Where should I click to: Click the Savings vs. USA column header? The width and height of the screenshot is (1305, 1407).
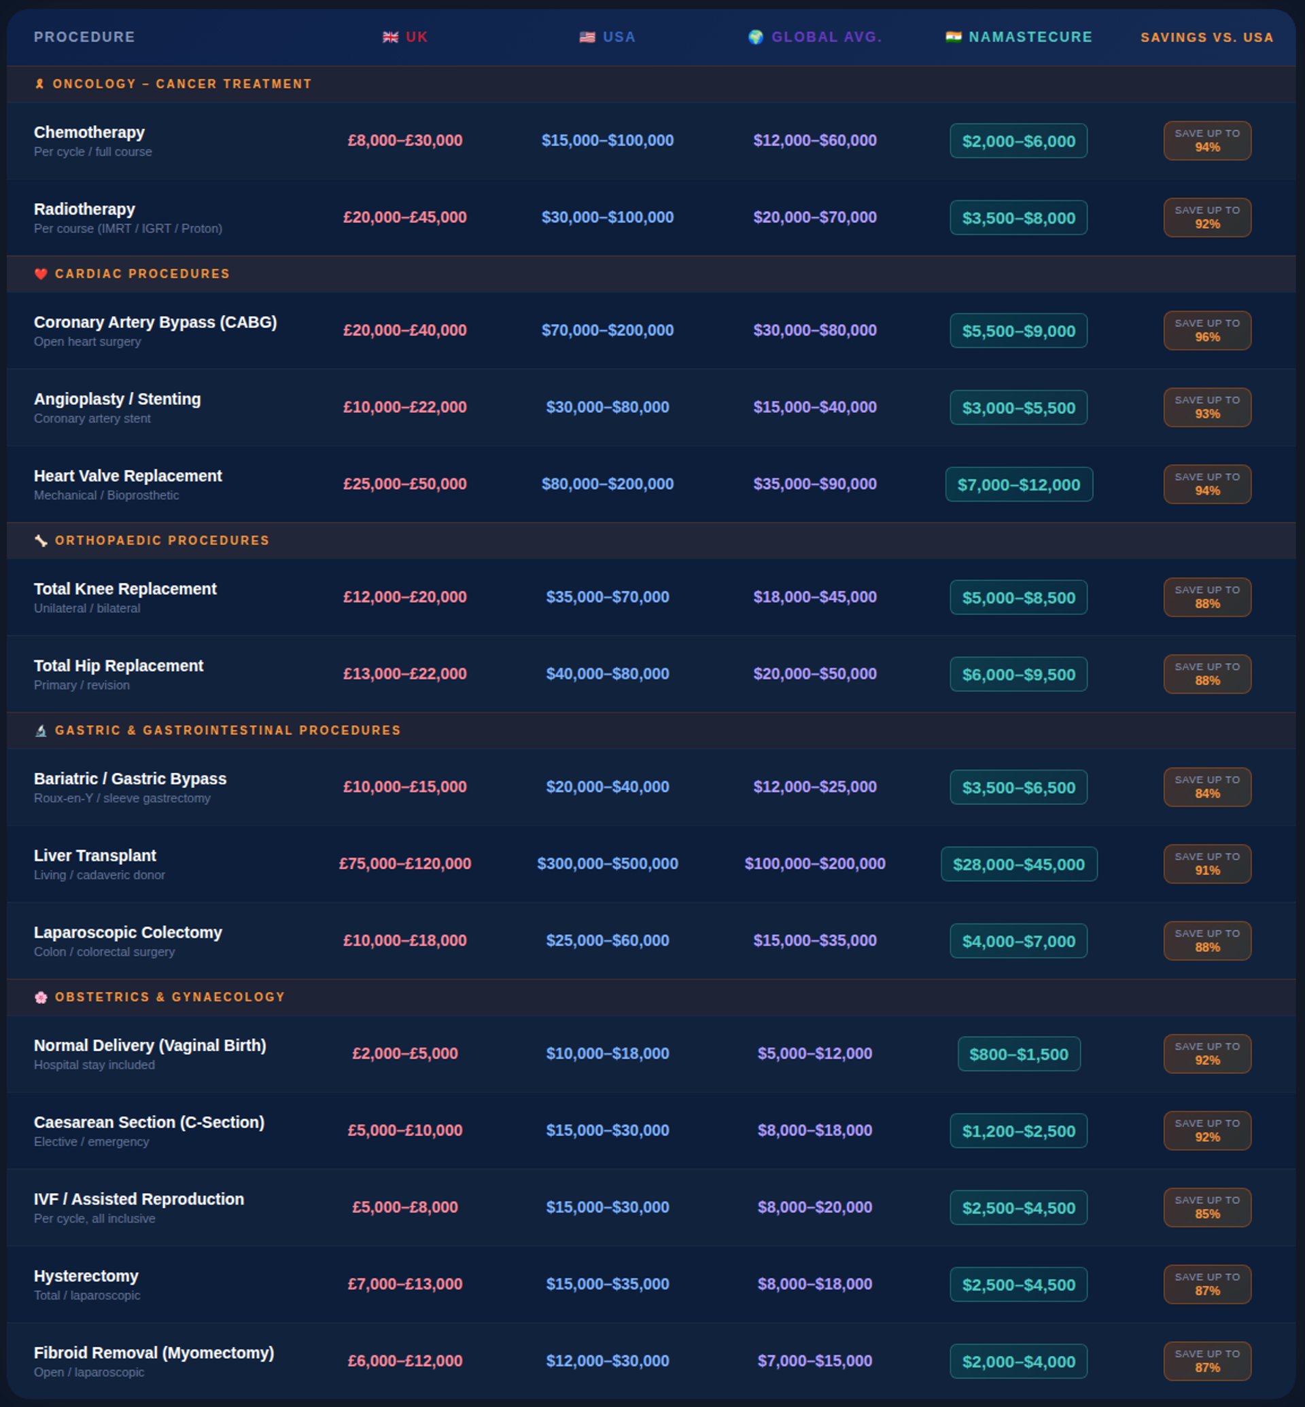pos(1207,37)
